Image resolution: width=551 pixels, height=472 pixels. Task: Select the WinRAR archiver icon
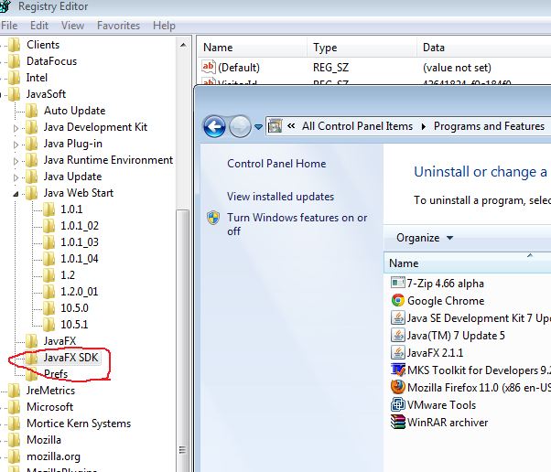[x=397, y=423]
